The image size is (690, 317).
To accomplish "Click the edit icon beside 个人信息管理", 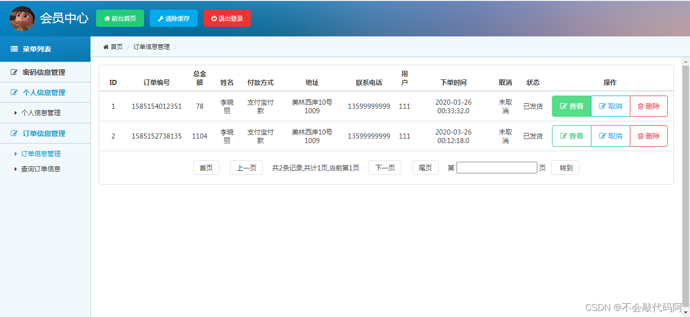I will (x=14, y=93).
